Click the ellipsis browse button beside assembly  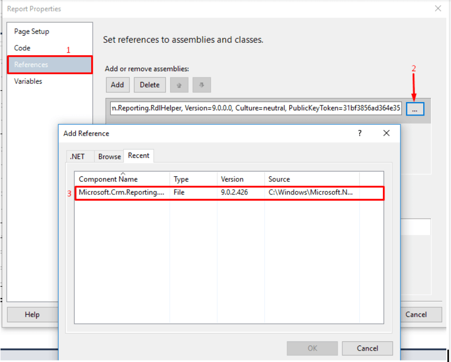pyautogui.click(x=415, y=109)
